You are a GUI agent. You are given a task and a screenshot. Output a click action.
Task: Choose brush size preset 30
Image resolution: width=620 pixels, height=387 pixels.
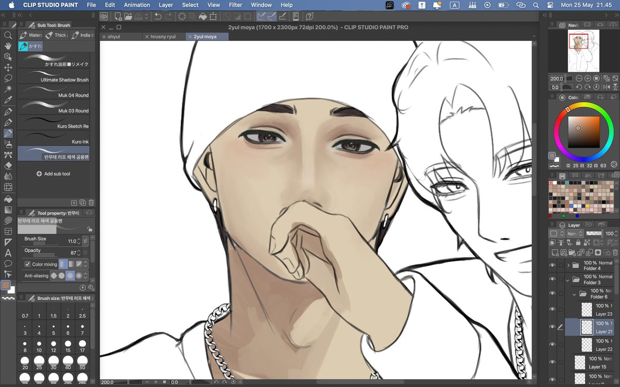coord(53,363)
